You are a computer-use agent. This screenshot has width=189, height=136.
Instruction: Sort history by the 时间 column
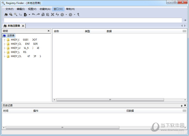6,111
